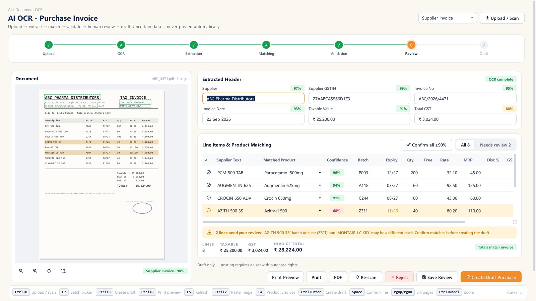This screenshot has height=301, width=536.
Task: Click the small checkbox beside horizontal scrollbar
Action: pyautogui.click(x=515, y=222)
